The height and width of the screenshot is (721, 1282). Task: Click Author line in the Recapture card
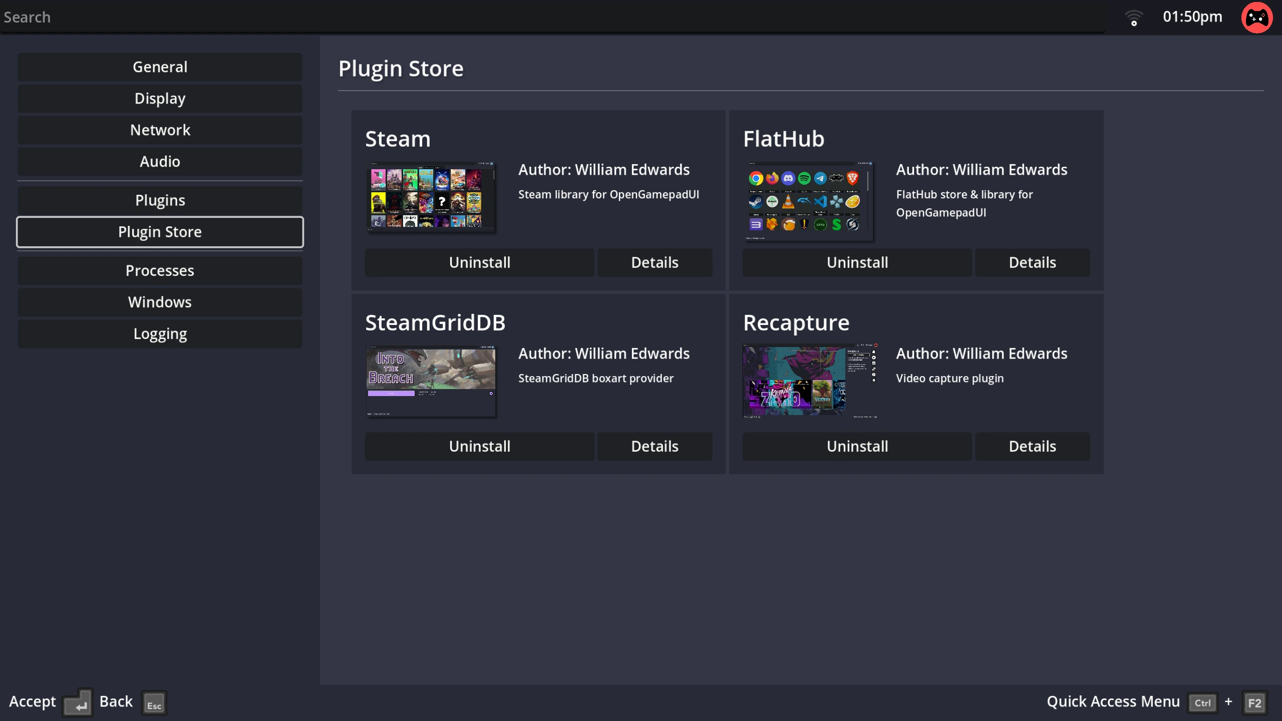tap(982, 353)
